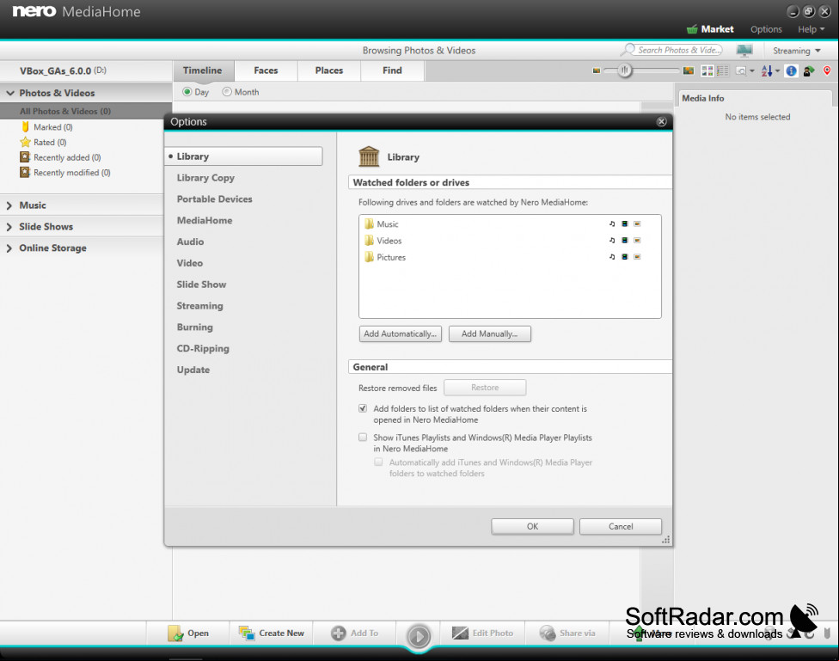Switch to thumbnail grid view
The image size is (839, 661).
(707, 70)
